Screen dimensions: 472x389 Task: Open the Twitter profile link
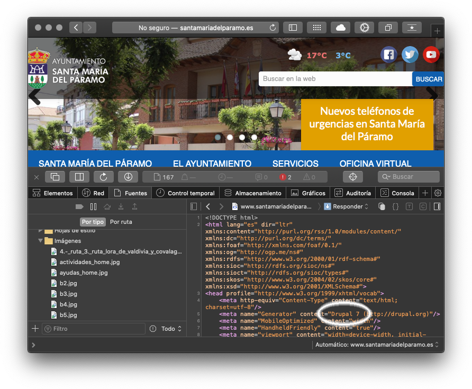pyautogui.click(x=410, y=55)
